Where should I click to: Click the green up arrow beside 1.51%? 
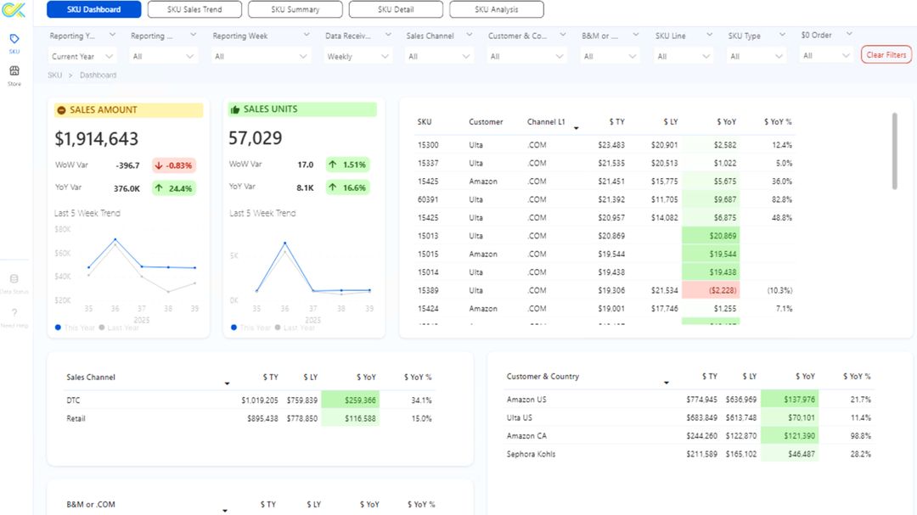(x=333, y=165)
